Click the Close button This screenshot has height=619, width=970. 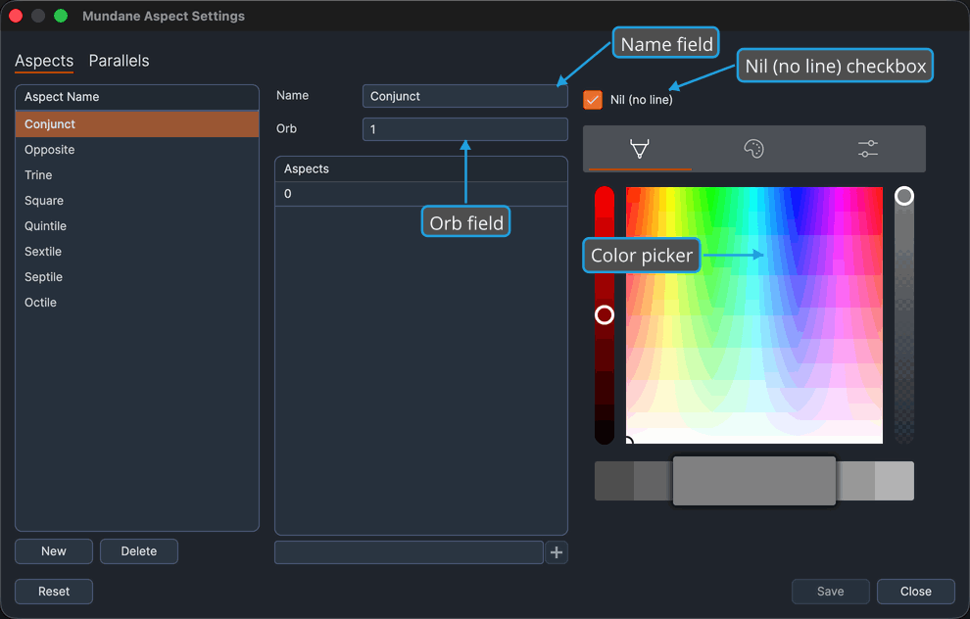tap(915, 592)
